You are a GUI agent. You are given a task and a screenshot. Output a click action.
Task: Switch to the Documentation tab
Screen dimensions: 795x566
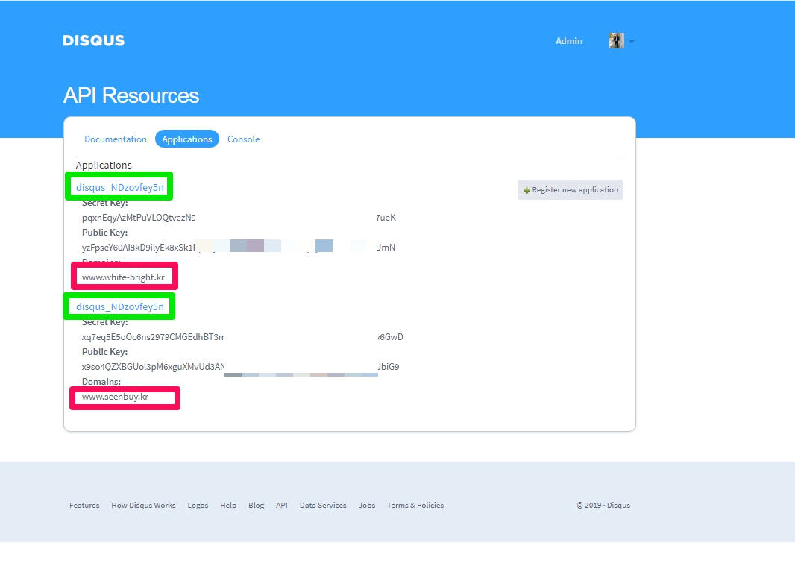[116, 139]
